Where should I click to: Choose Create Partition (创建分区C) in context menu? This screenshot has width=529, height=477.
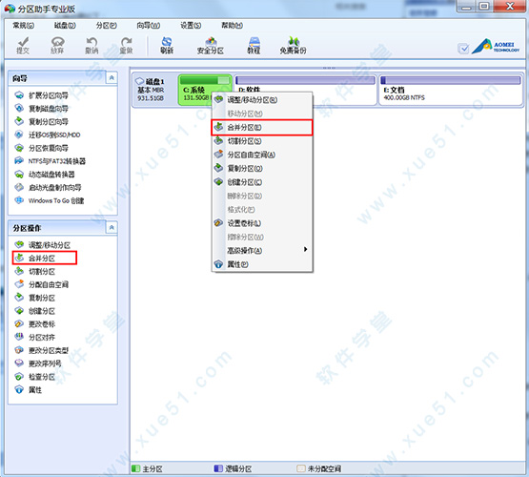(x=262, y=182)
